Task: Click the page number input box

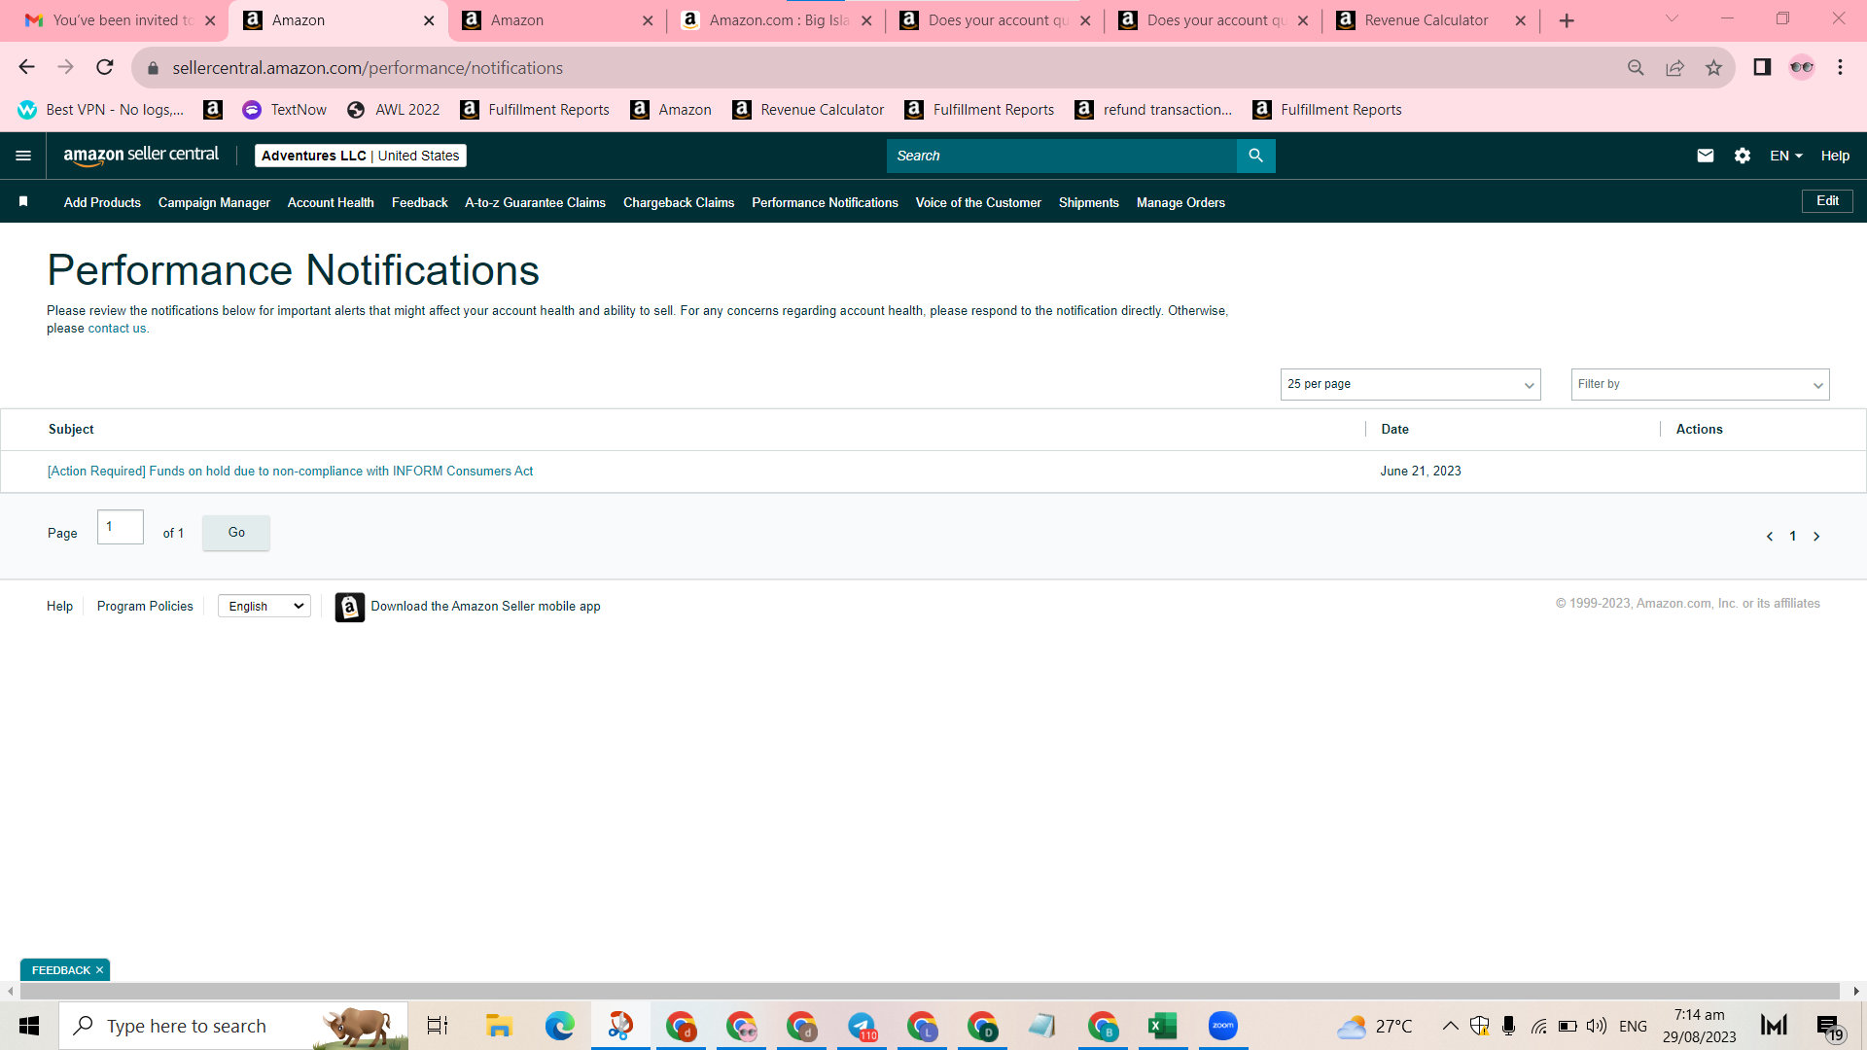Action: [121, 527]
